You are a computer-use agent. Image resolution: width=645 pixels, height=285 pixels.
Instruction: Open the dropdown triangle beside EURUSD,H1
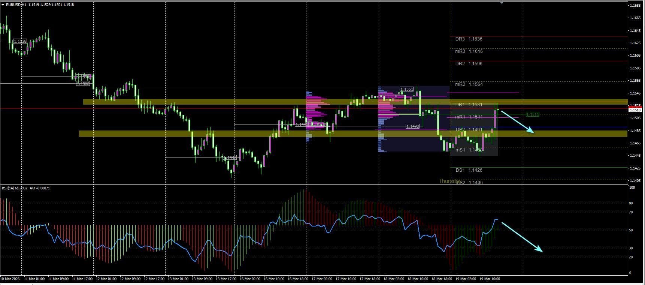[x=3, y=5]
